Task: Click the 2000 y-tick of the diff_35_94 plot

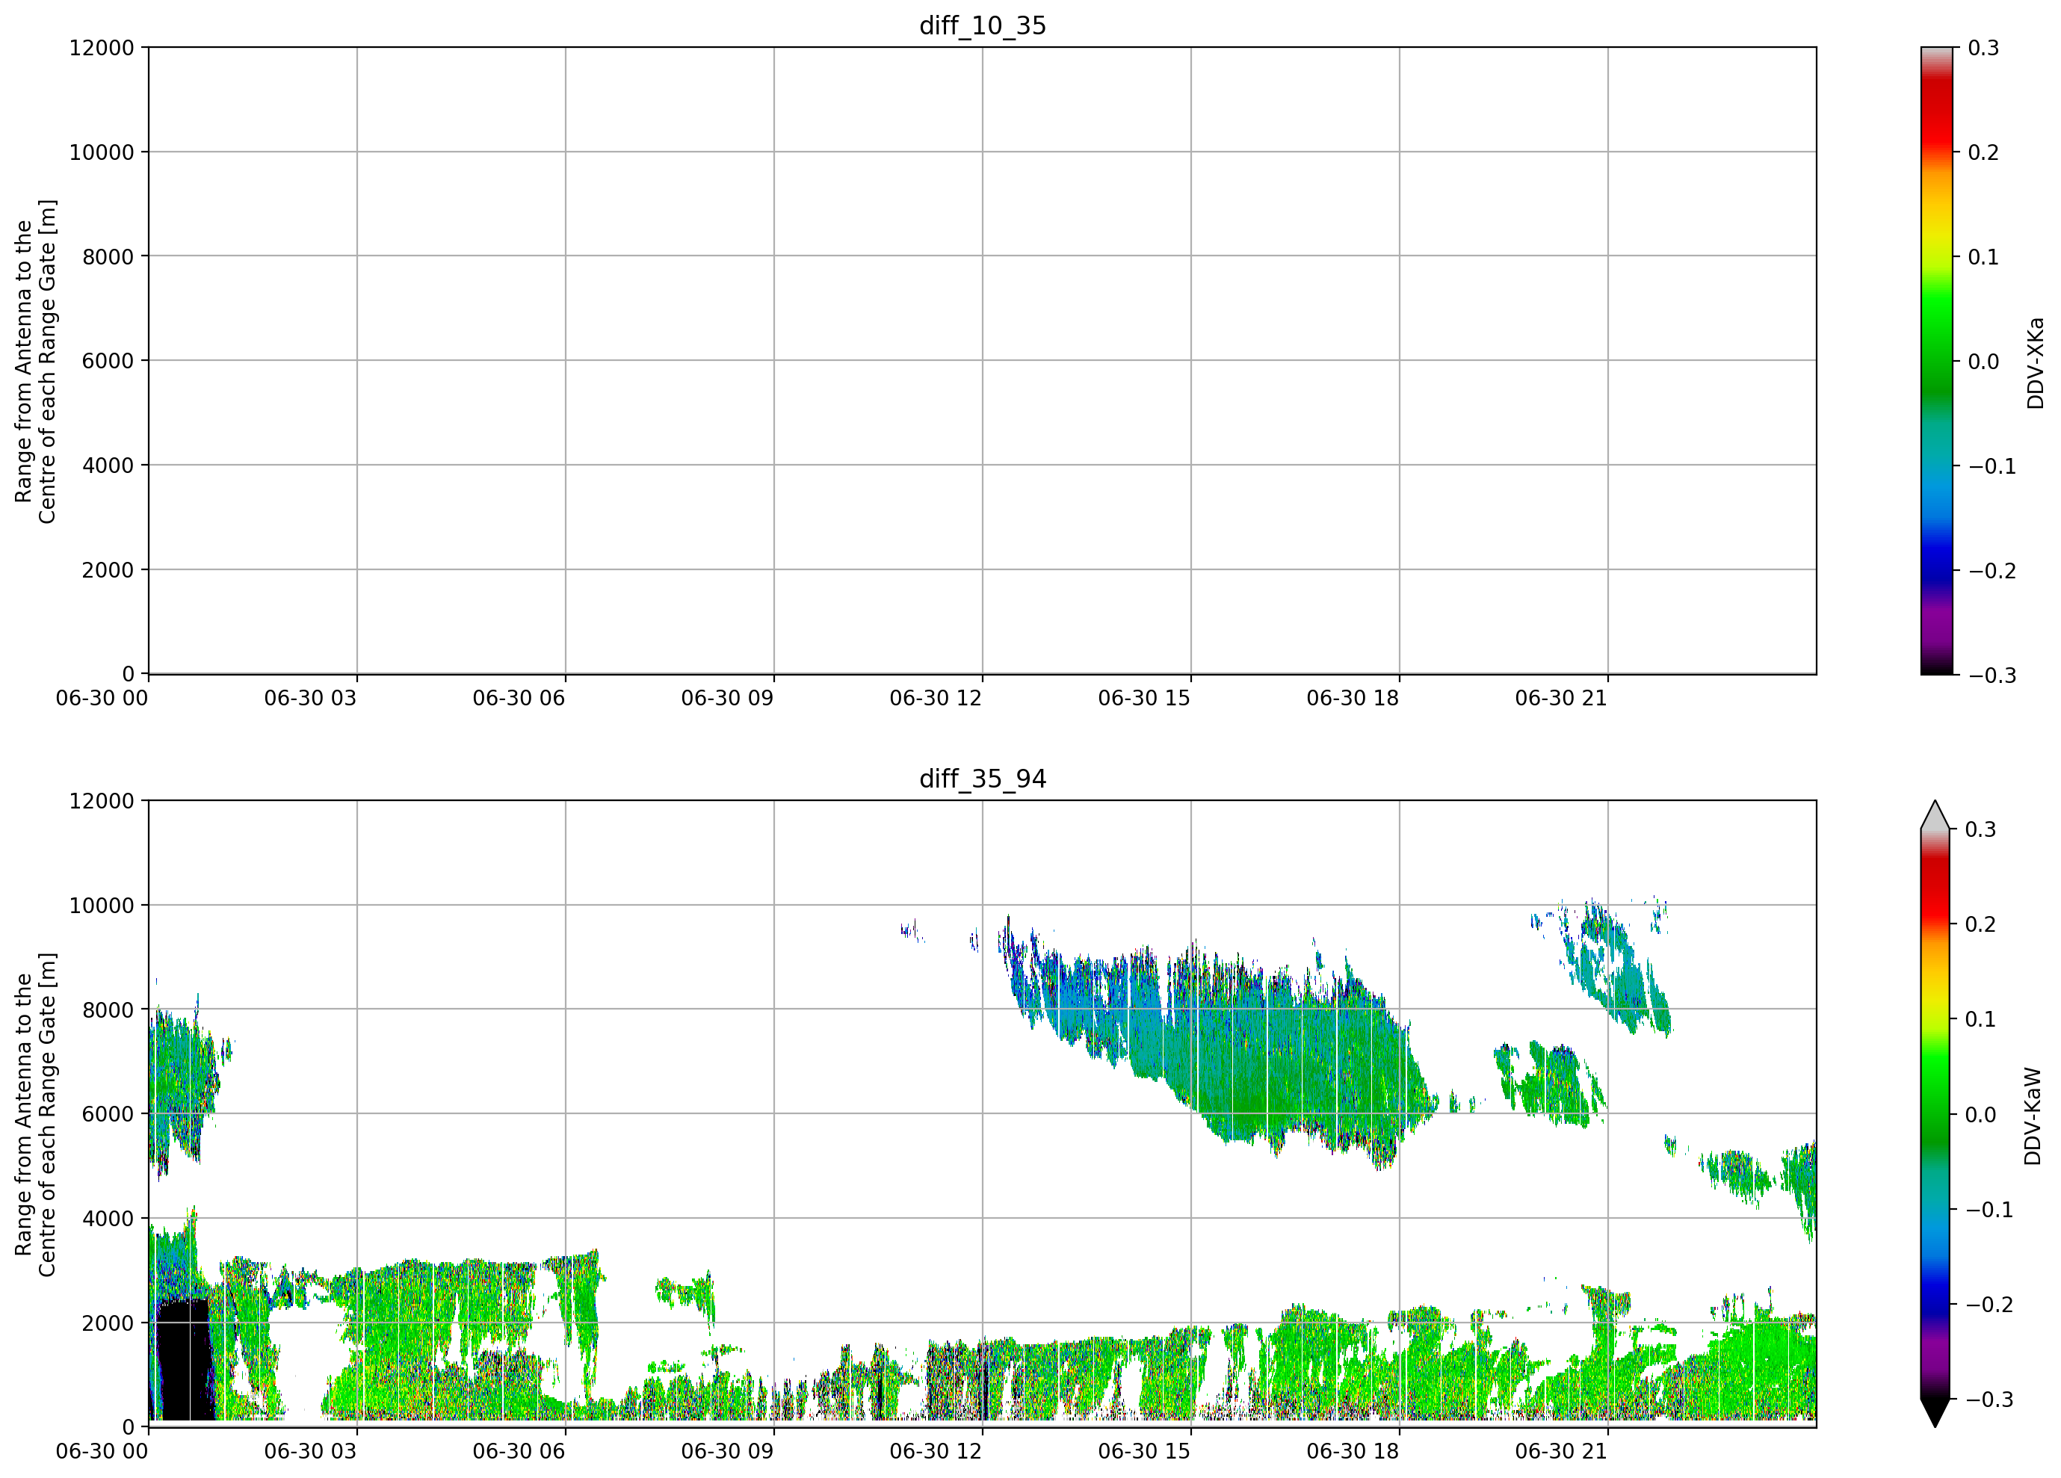Action: (108, 1323)
